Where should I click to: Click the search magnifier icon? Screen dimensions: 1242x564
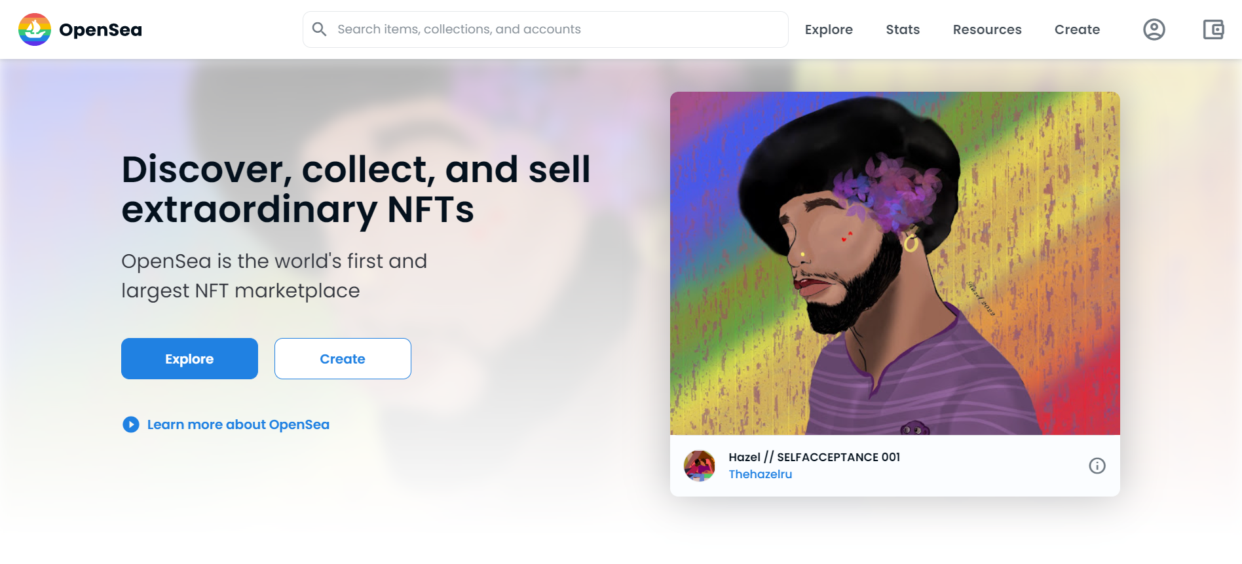(319, 29)
